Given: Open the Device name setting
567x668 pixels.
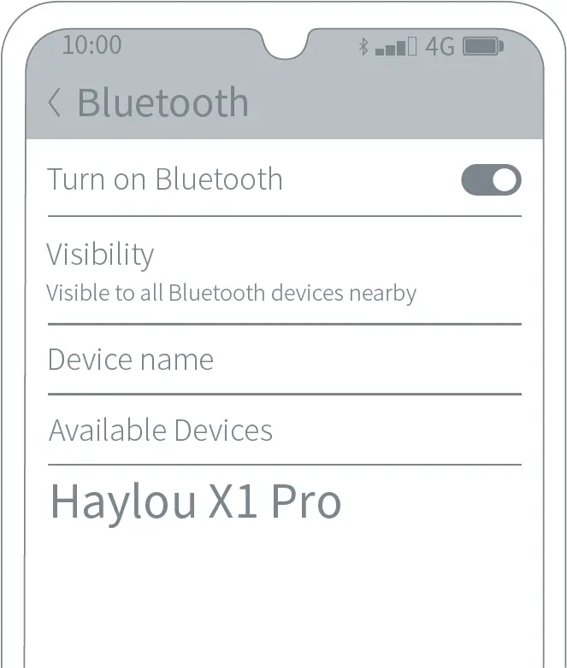Looking at the screenshot, I should [x=285, y=360].
